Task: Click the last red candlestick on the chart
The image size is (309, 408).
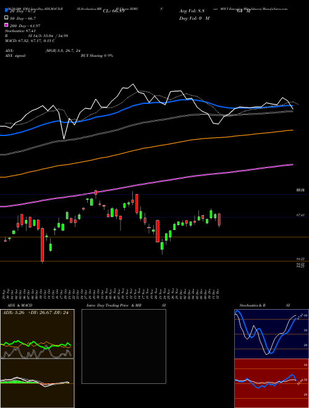Action: point(219,219)
